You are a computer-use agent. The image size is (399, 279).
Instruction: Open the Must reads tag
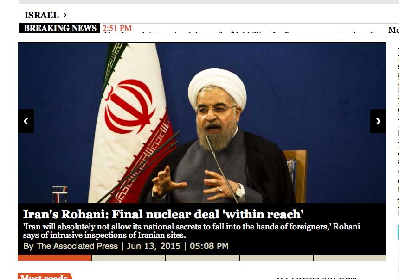point(45,276)
